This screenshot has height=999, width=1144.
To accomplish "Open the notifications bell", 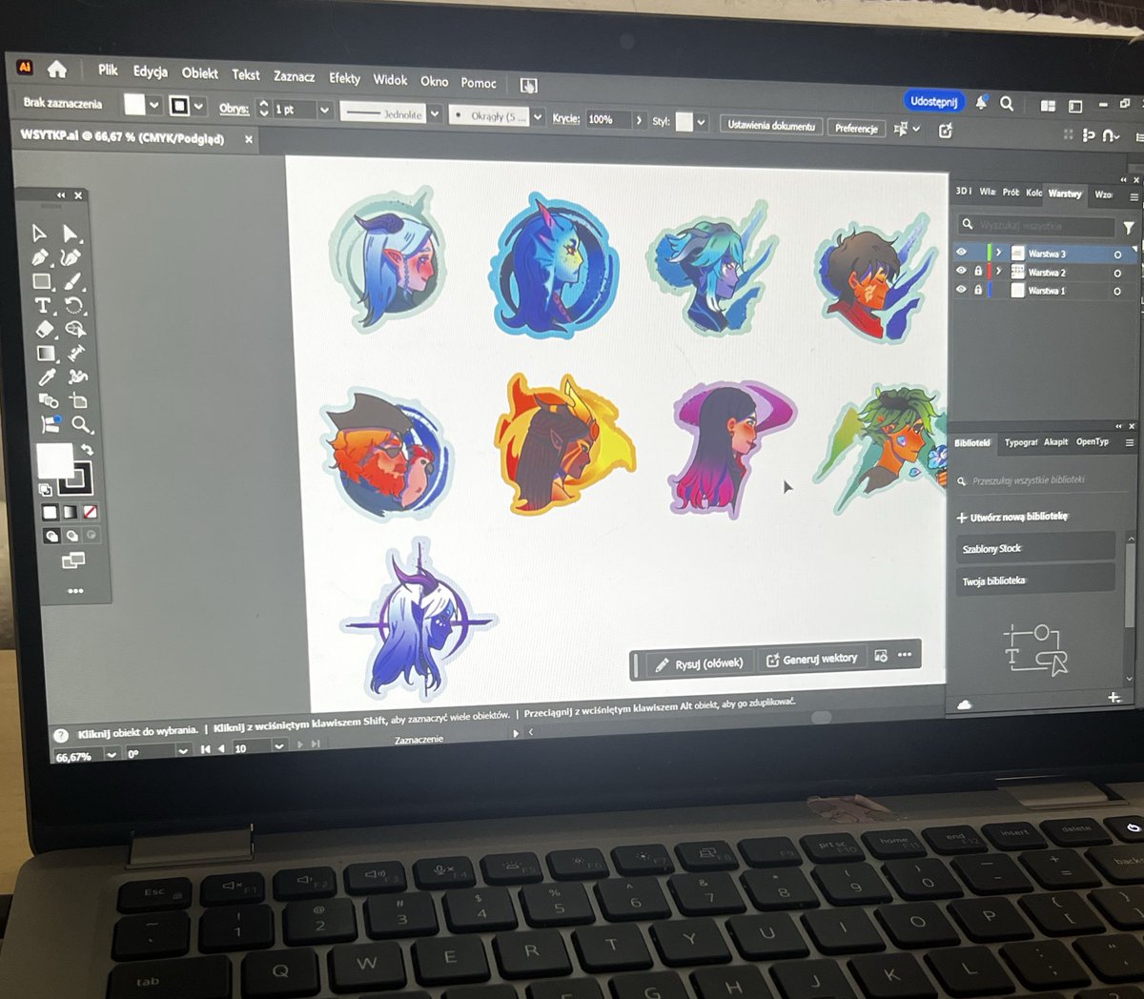I will click(980, 103).
